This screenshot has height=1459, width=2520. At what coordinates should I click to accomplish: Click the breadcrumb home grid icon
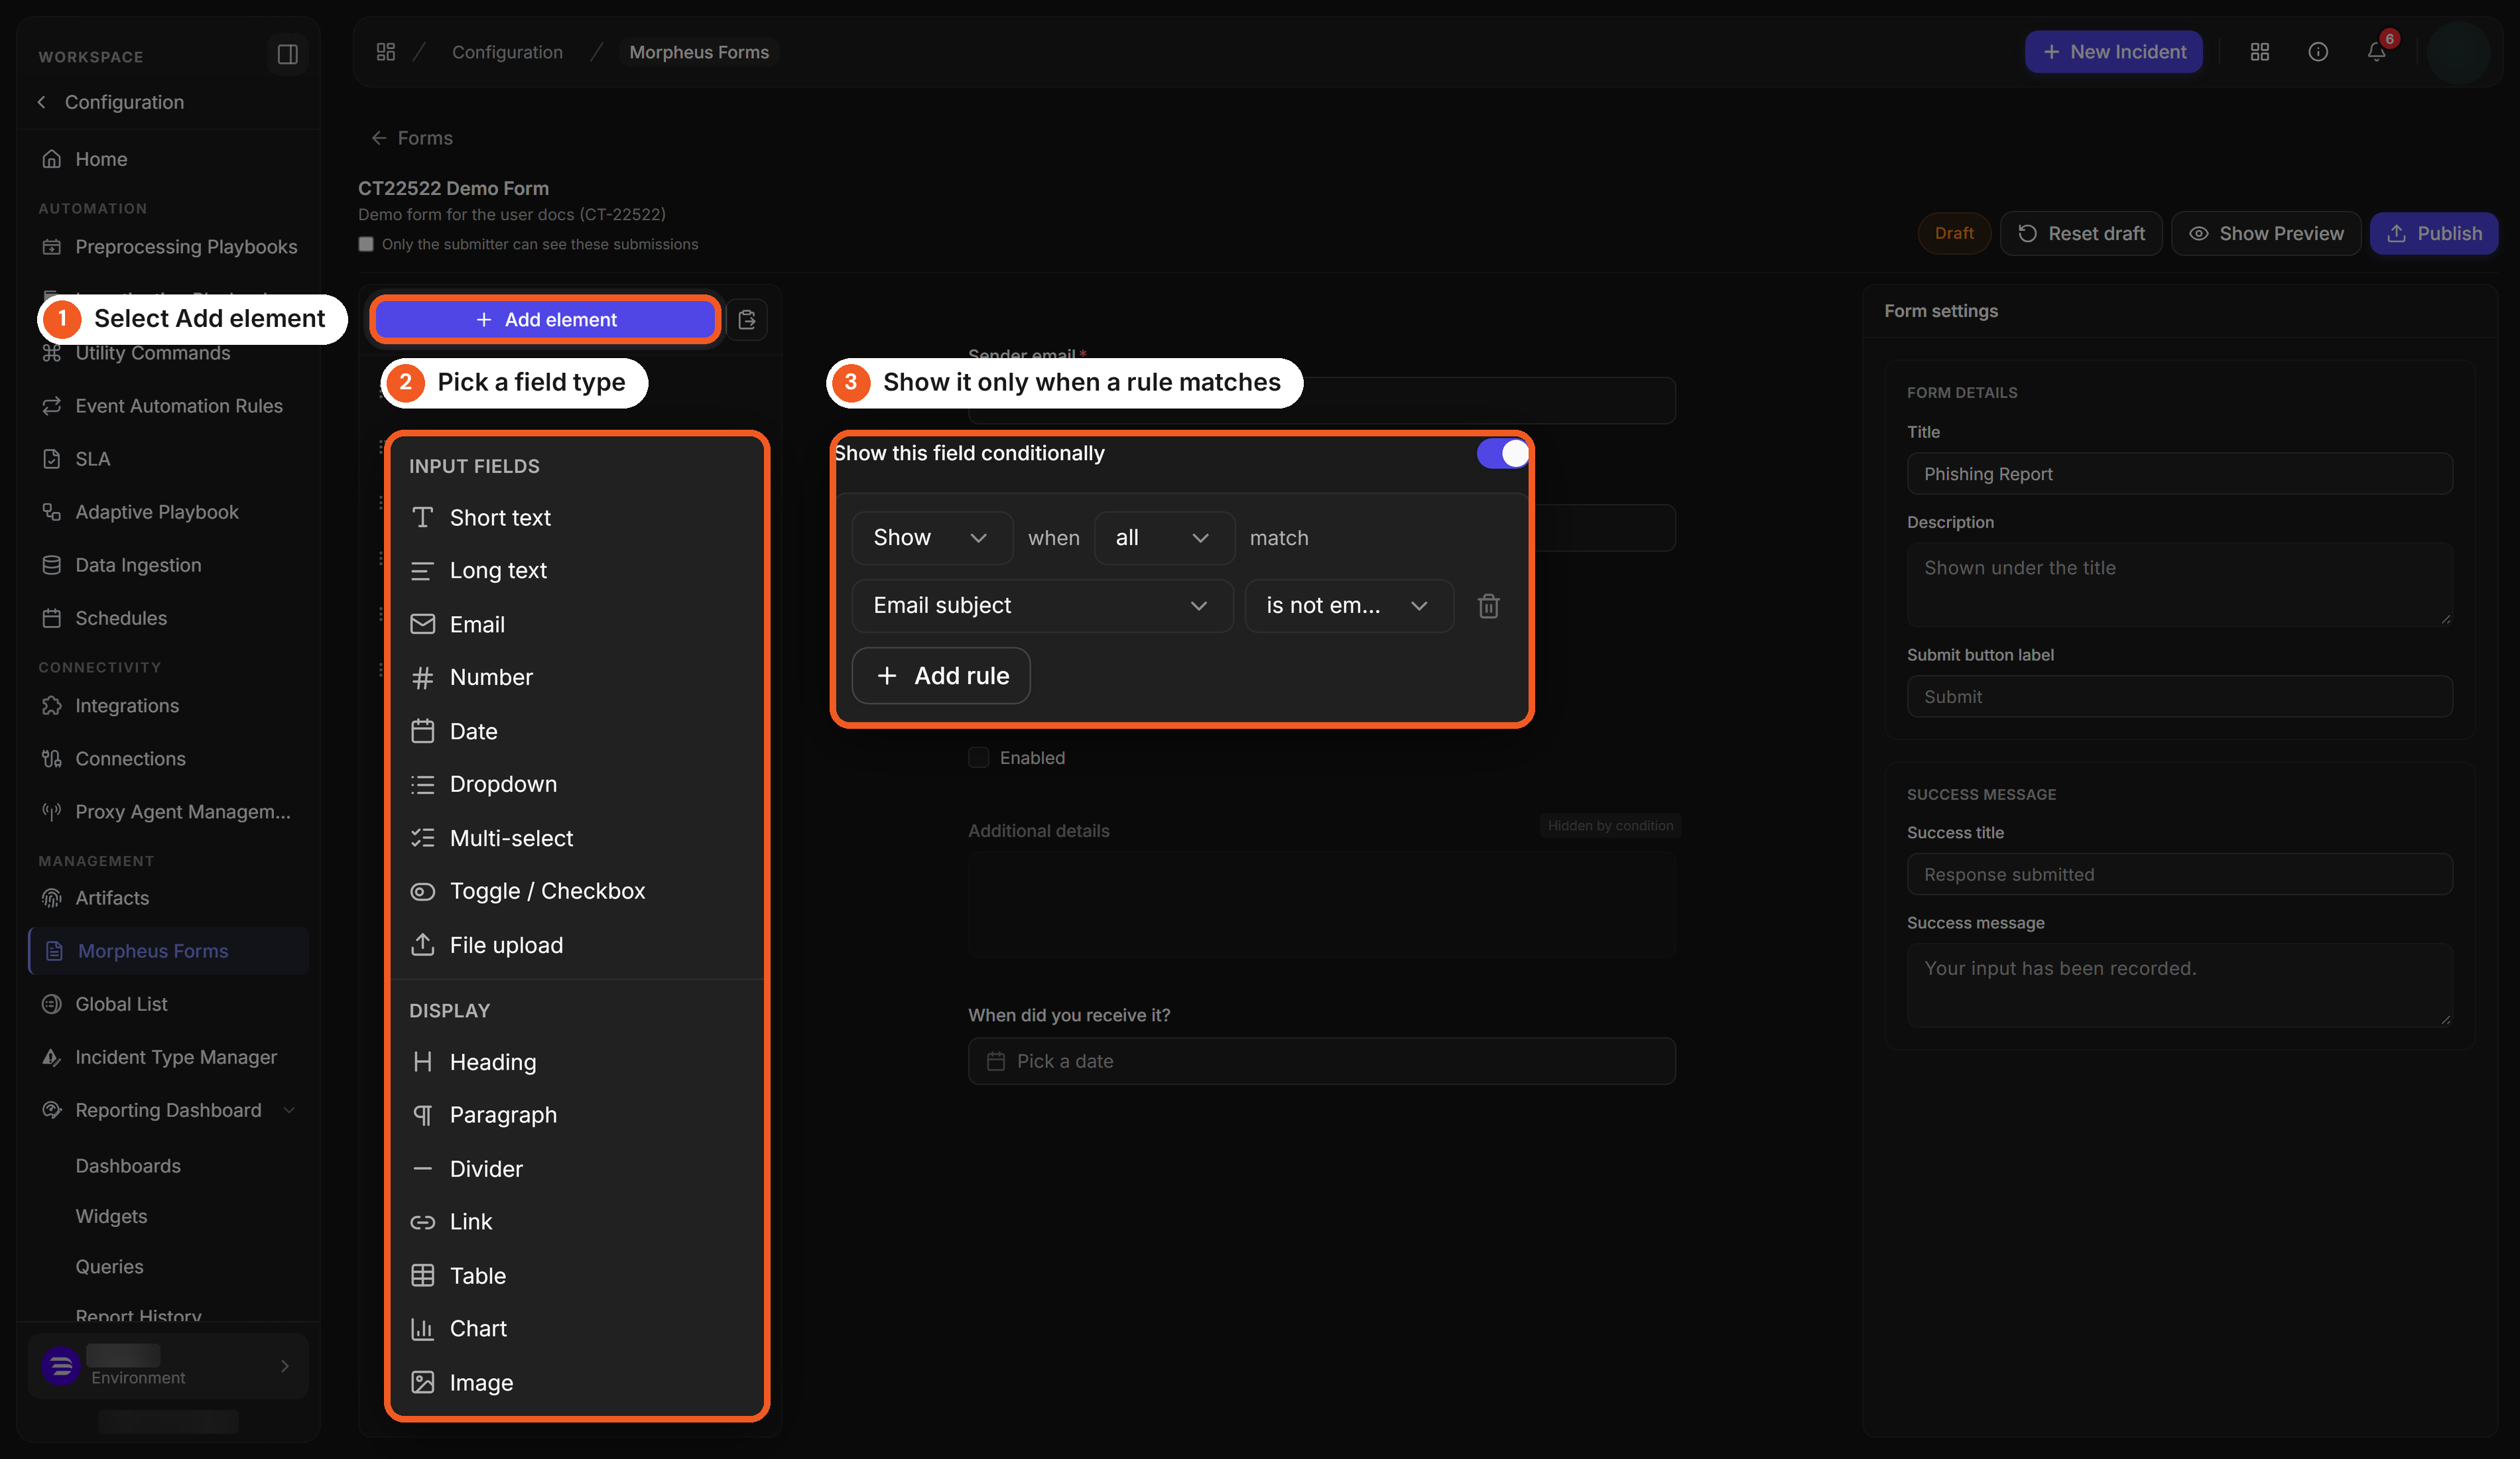[386, 52]
